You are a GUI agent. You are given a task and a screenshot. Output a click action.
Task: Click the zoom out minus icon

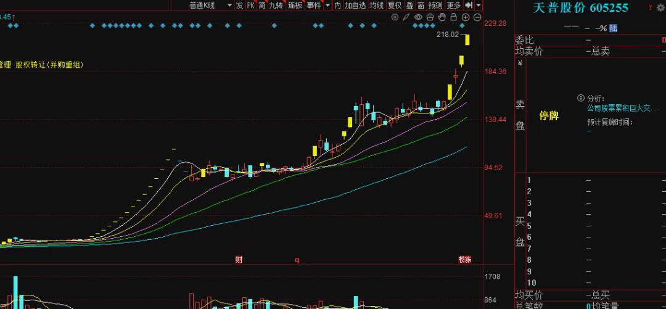(477, 18)
